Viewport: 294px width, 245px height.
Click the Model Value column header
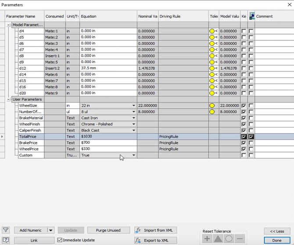229,16
